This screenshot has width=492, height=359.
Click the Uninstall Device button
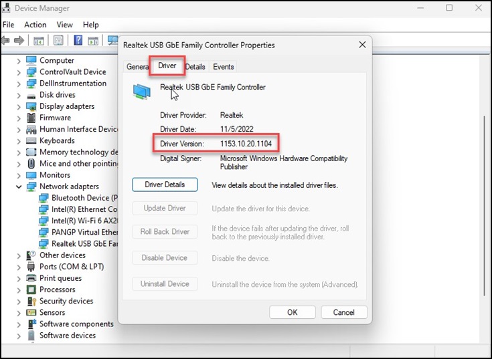click(165, 284)
